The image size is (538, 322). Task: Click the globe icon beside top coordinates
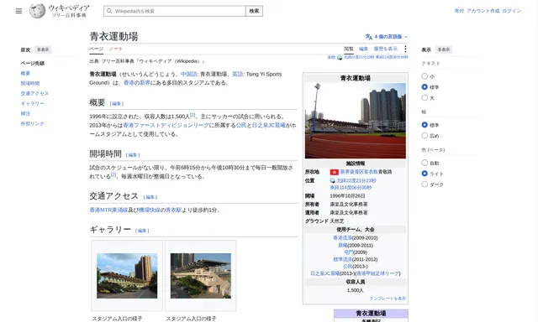340,57
